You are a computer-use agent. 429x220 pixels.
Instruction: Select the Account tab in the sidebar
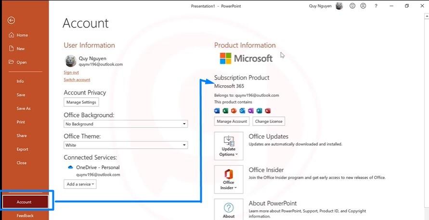coord(25,202)
